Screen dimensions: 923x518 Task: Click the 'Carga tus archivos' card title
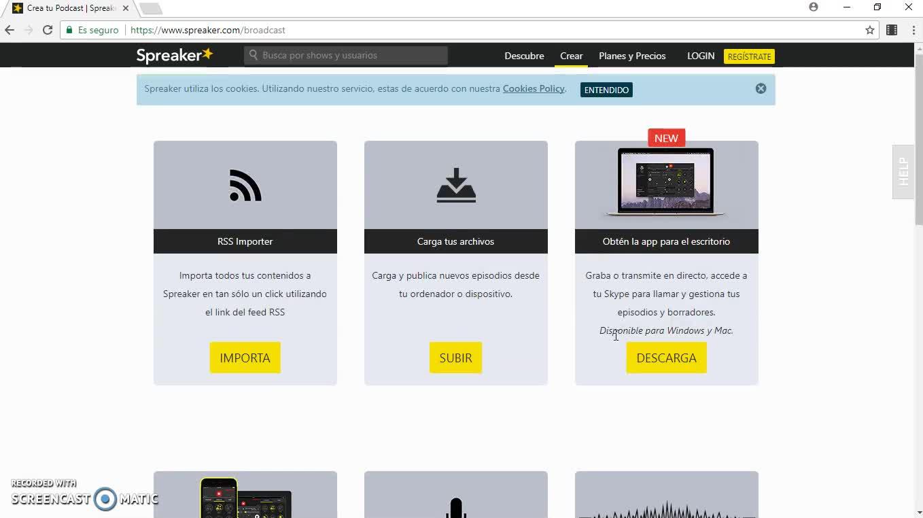tap(455, 241)
